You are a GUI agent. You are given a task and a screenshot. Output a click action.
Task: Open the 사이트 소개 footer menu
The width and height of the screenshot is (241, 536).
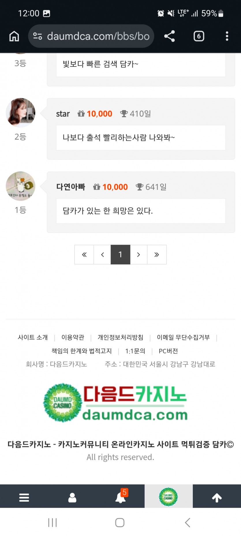click(x=32, y=337)
